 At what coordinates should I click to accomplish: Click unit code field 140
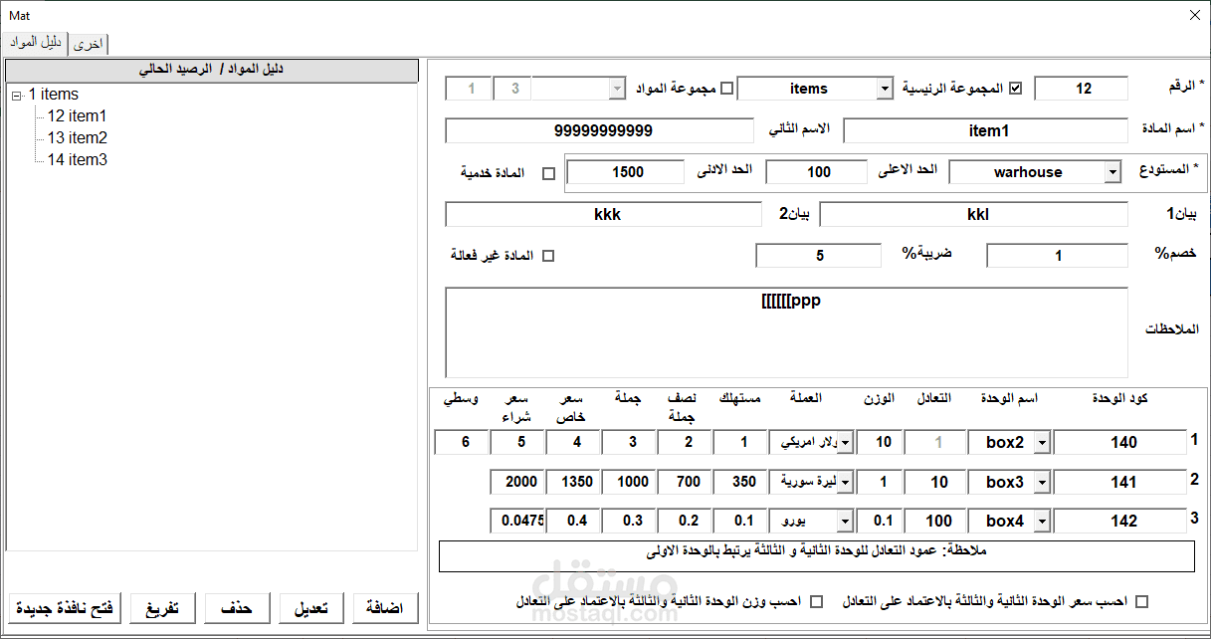(1119, 443)
